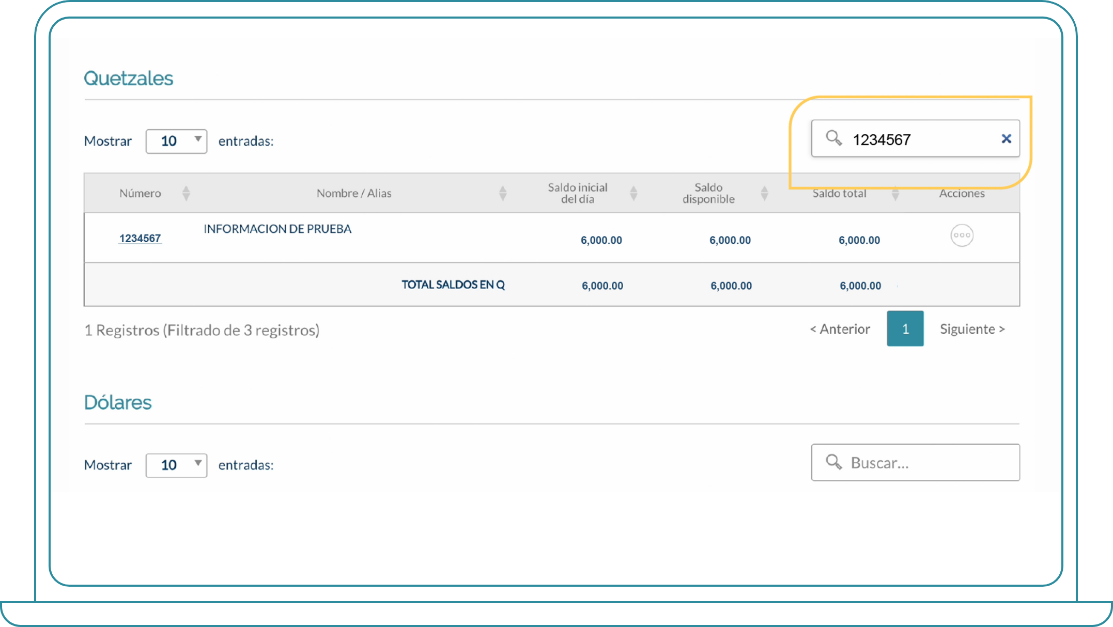Open the Dólares Mostrar entries dropdown
This screenshot has width=1113, height=627.
click(176, 465)
